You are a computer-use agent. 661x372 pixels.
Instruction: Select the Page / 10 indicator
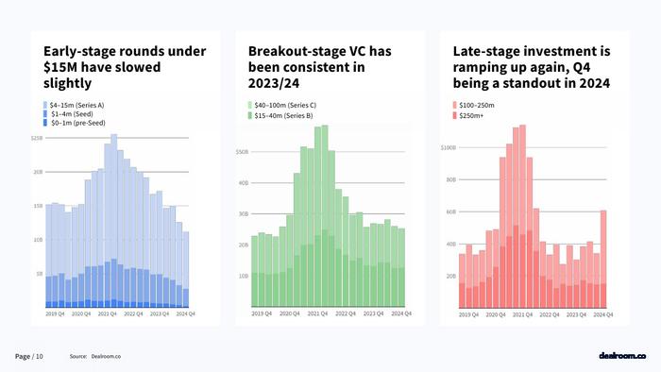coord(28,356)
